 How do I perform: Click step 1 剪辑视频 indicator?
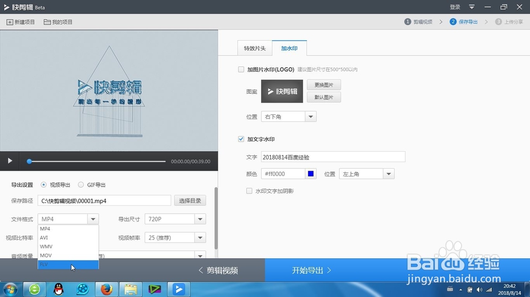click(x=419, y=22)
